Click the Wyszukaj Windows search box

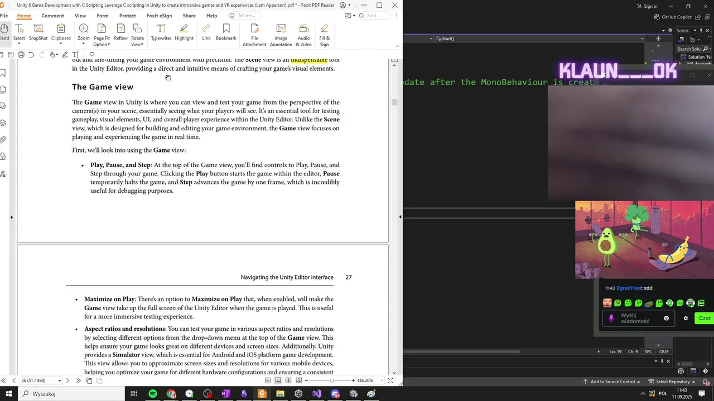71,394
